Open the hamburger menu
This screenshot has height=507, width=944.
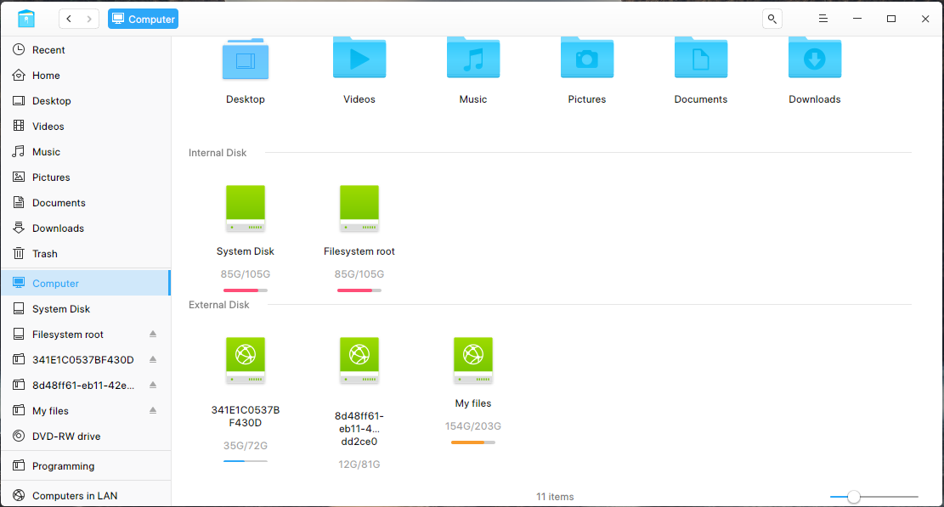[x=822, y=18]
